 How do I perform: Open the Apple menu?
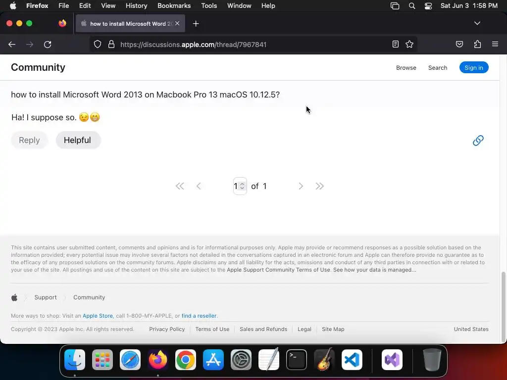point(13,6)
